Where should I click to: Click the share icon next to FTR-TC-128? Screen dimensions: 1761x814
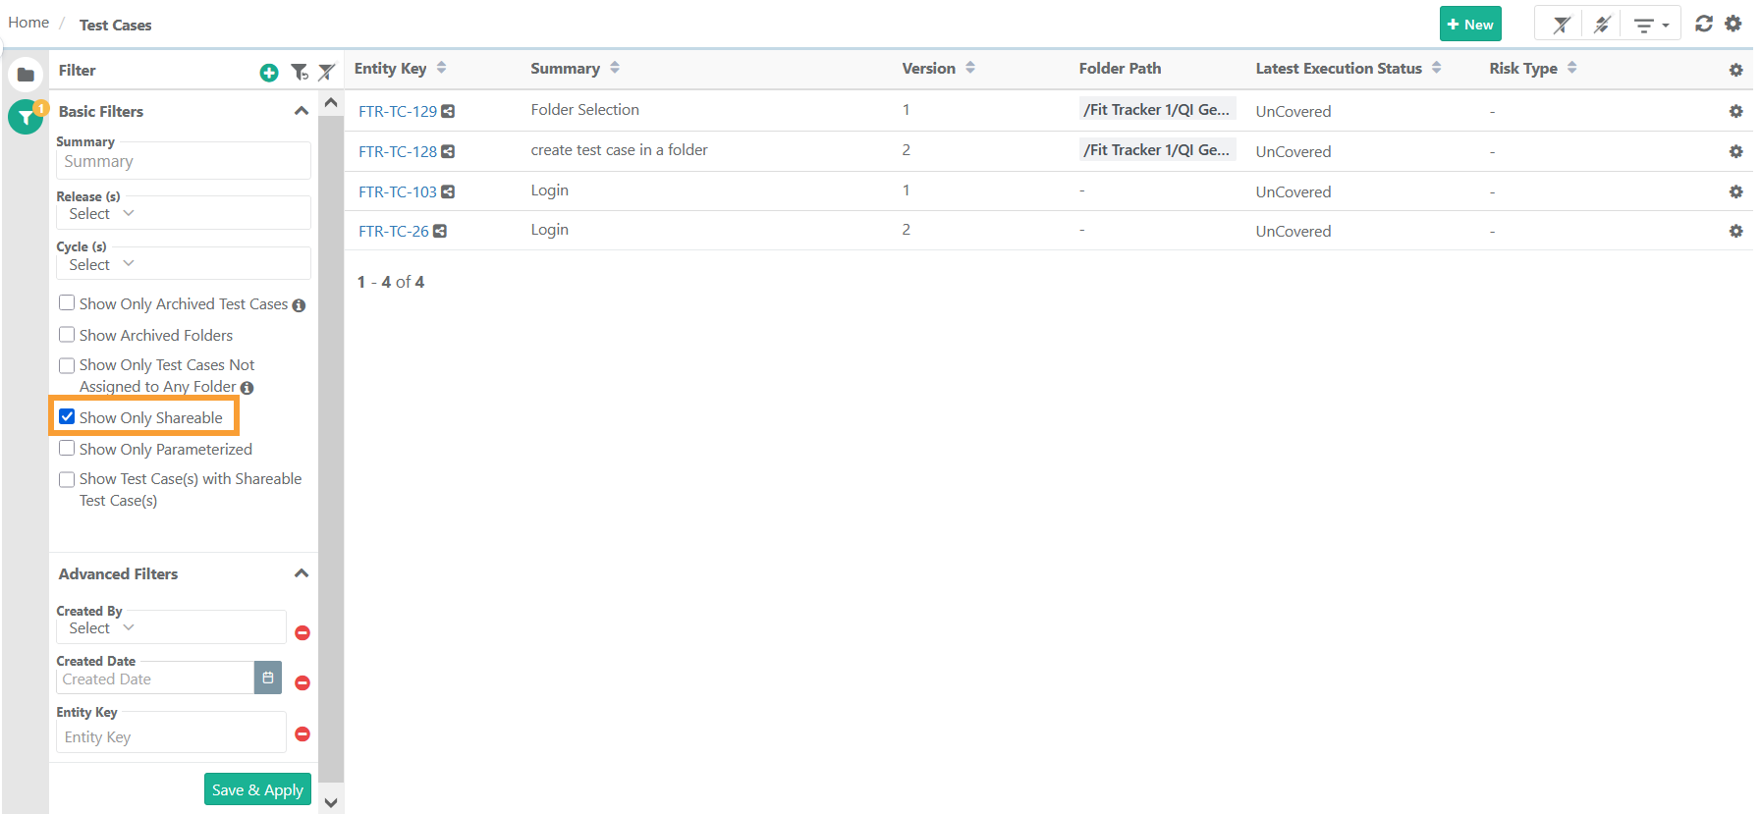point(448,151)
